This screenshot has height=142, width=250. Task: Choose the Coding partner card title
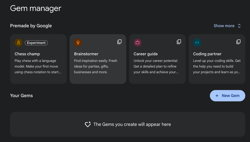pos(207,54)
